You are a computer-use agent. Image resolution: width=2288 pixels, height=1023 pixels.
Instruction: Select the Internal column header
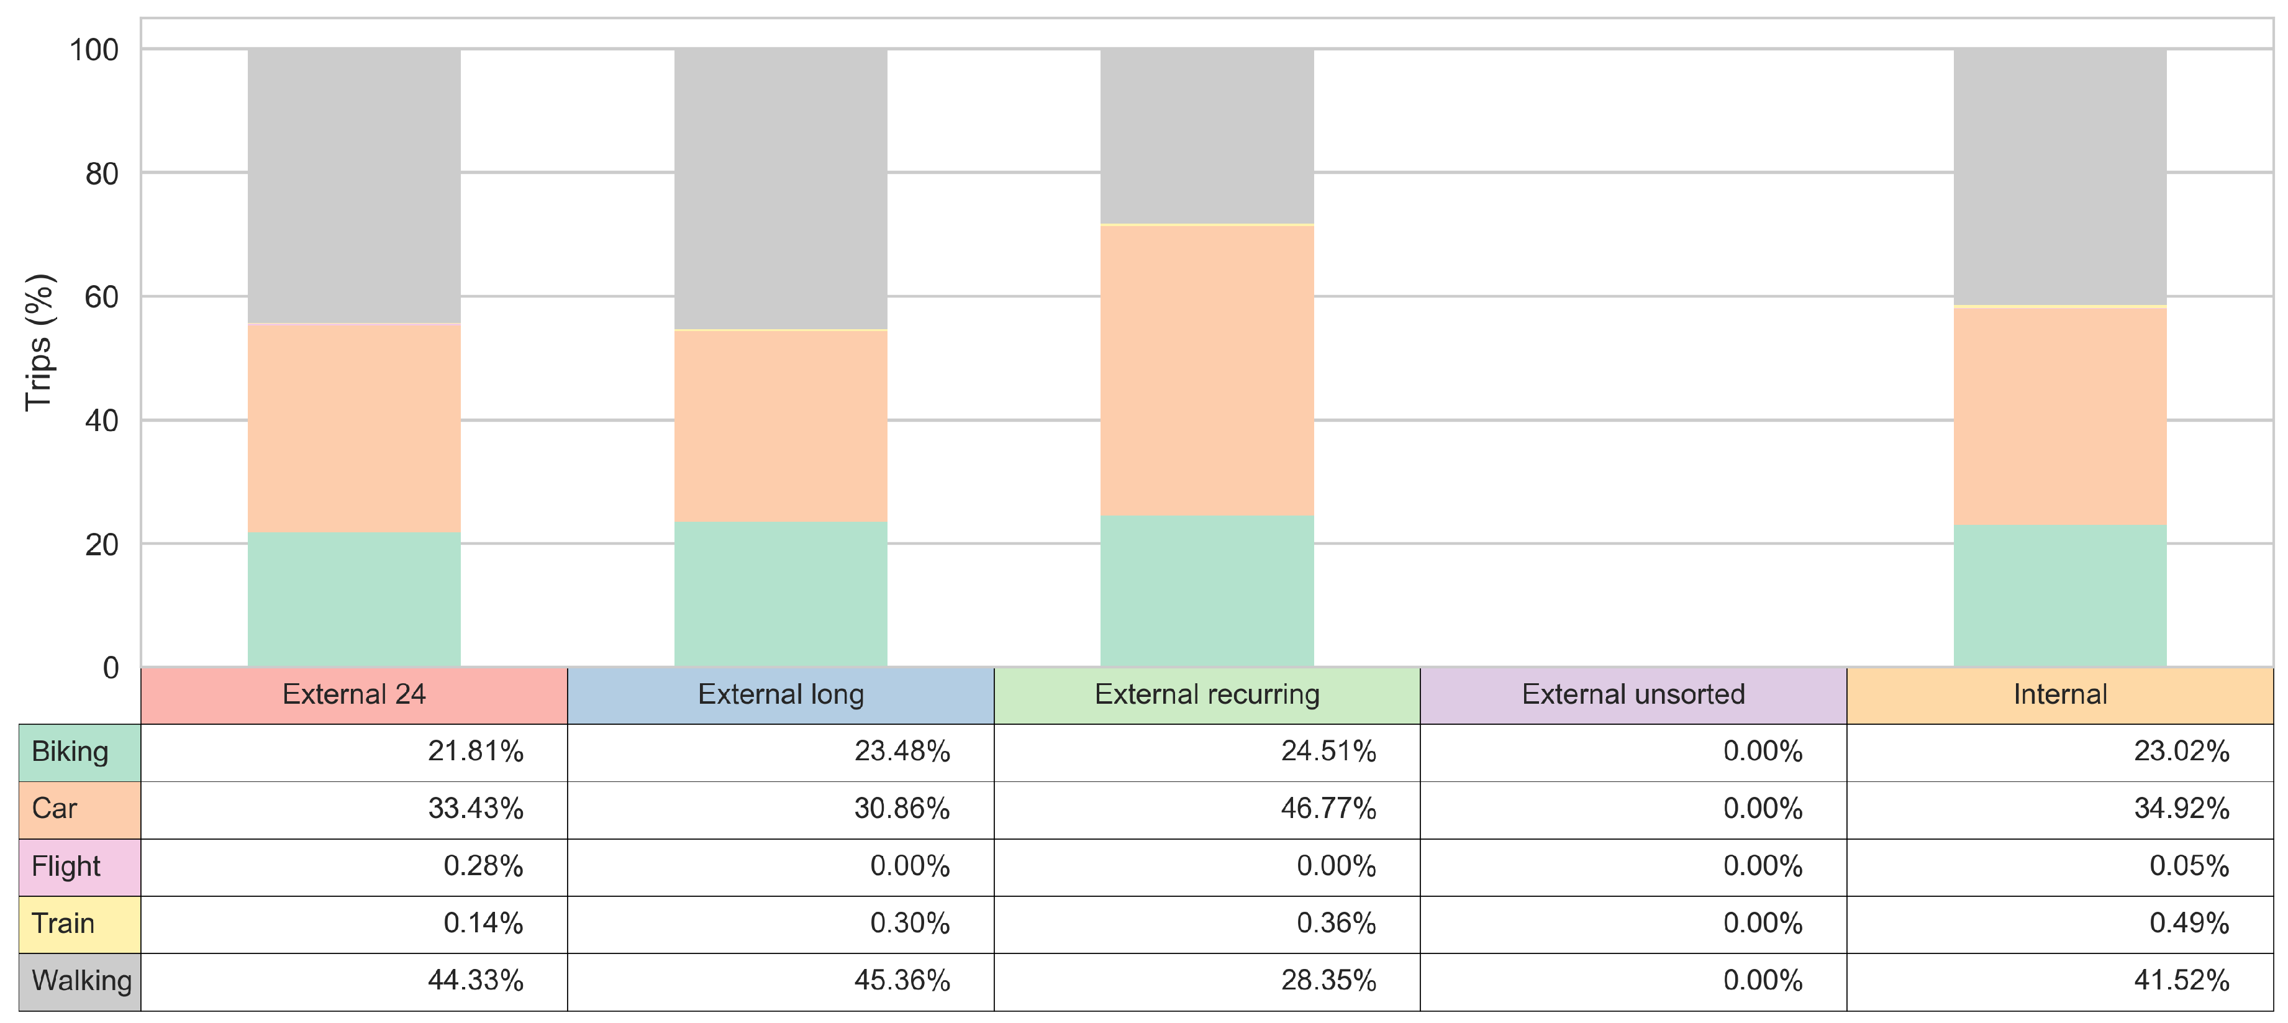(2059, 694)
